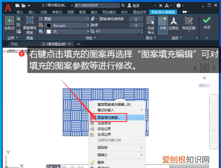Screen dimensions: 221x168
Task: Open the 图案填充图案 pattern gallery
Action: pos(30,25)
